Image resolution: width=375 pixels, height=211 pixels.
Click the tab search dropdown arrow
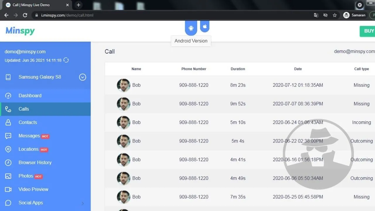pyautogui.click(x=359, y=5)
